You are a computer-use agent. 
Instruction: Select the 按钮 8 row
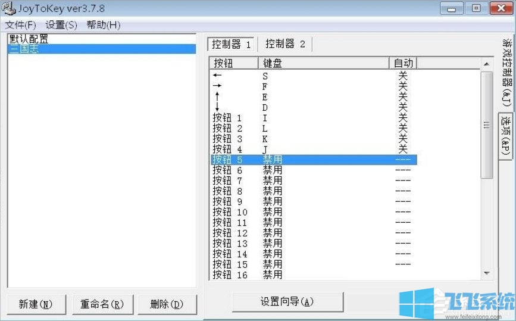point(313,191)
